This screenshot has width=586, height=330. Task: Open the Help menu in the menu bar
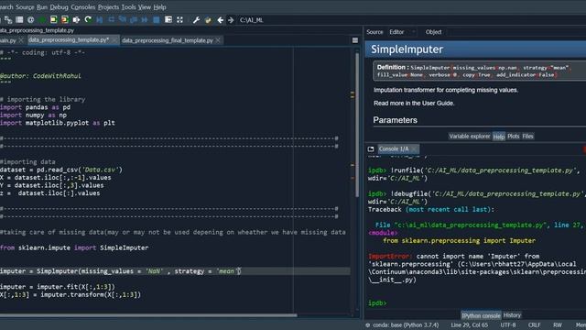(x=159, y=7)
